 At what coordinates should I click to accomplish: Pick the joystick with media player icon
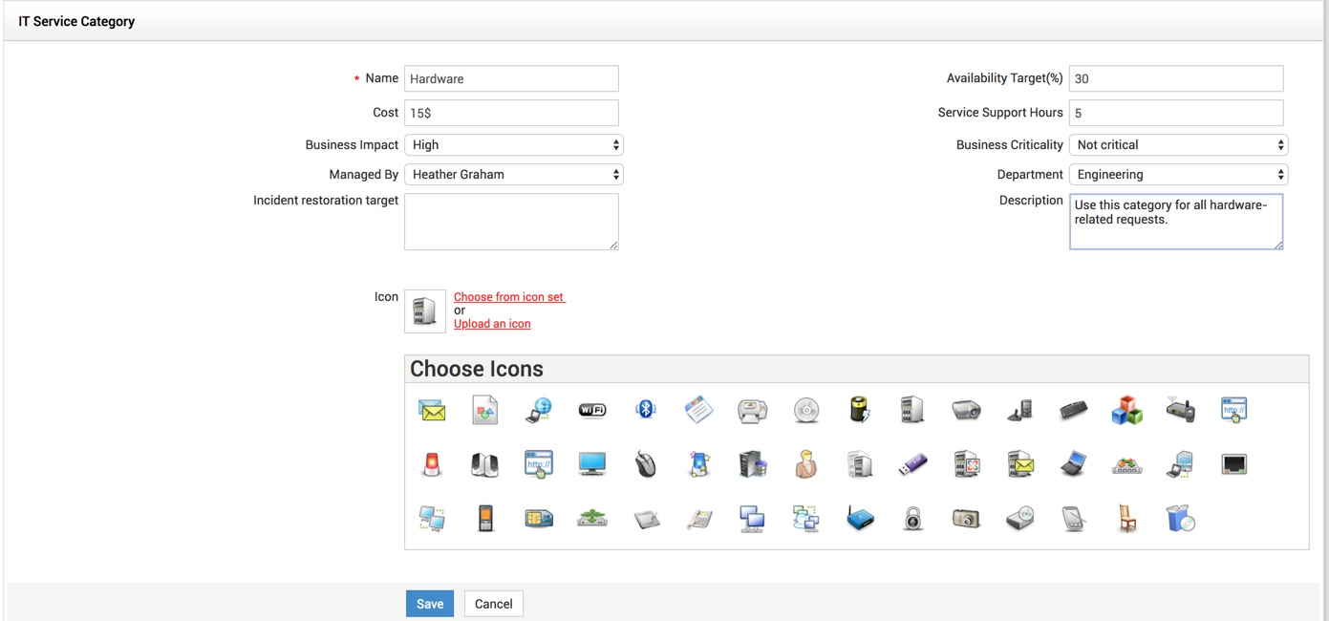click(1020, 411)
